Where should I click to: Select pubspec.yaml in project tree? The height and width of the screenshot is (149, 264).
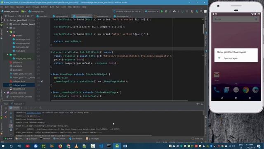tap(19, 85)
